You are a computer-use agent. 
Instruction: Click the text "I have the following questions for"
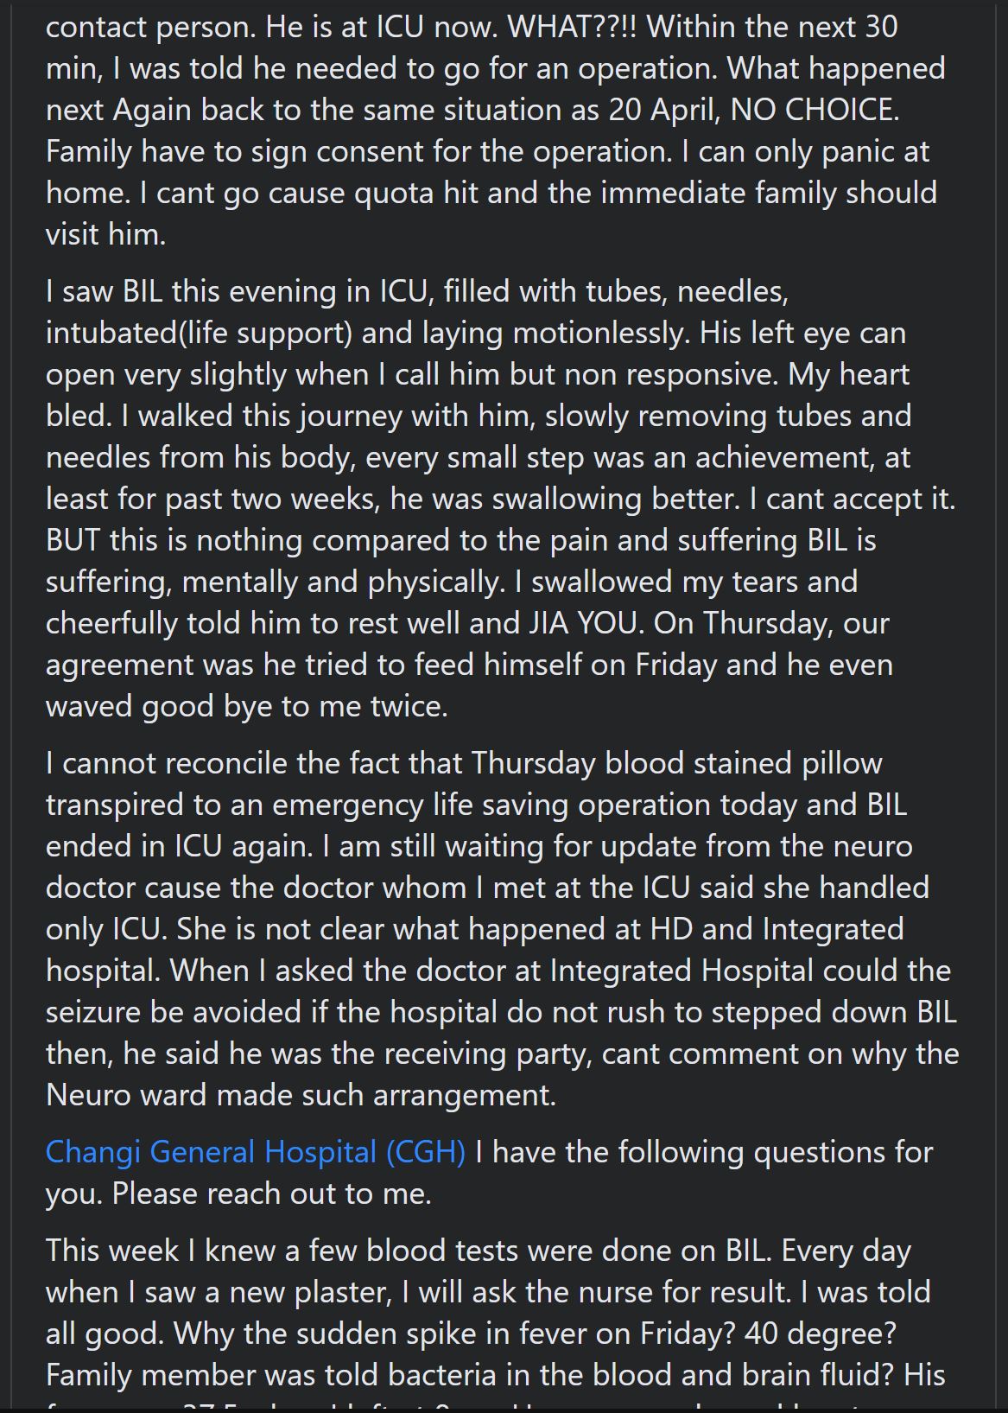tap(704, 1152)
